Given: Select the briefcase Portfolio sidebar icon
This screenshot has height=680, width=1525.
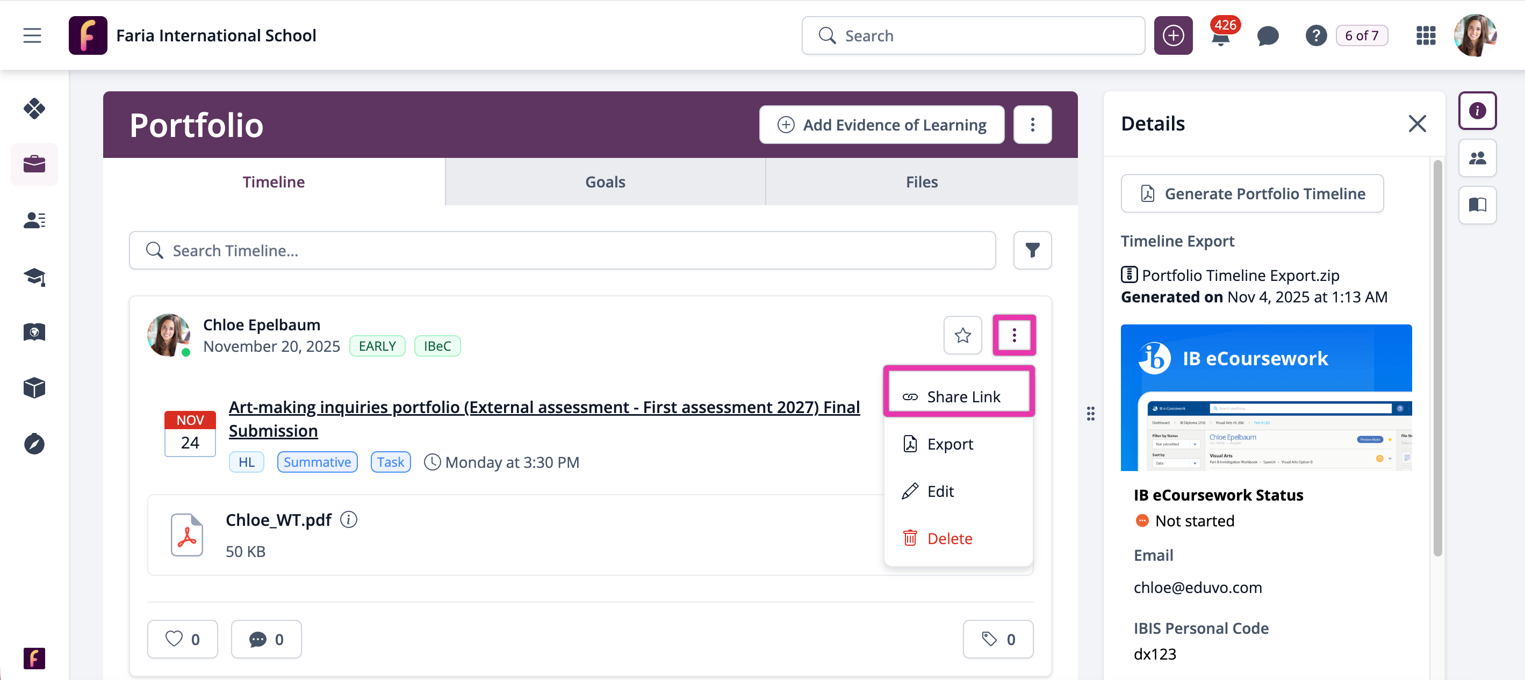Looking at the screenshot, I should (34, 164).
